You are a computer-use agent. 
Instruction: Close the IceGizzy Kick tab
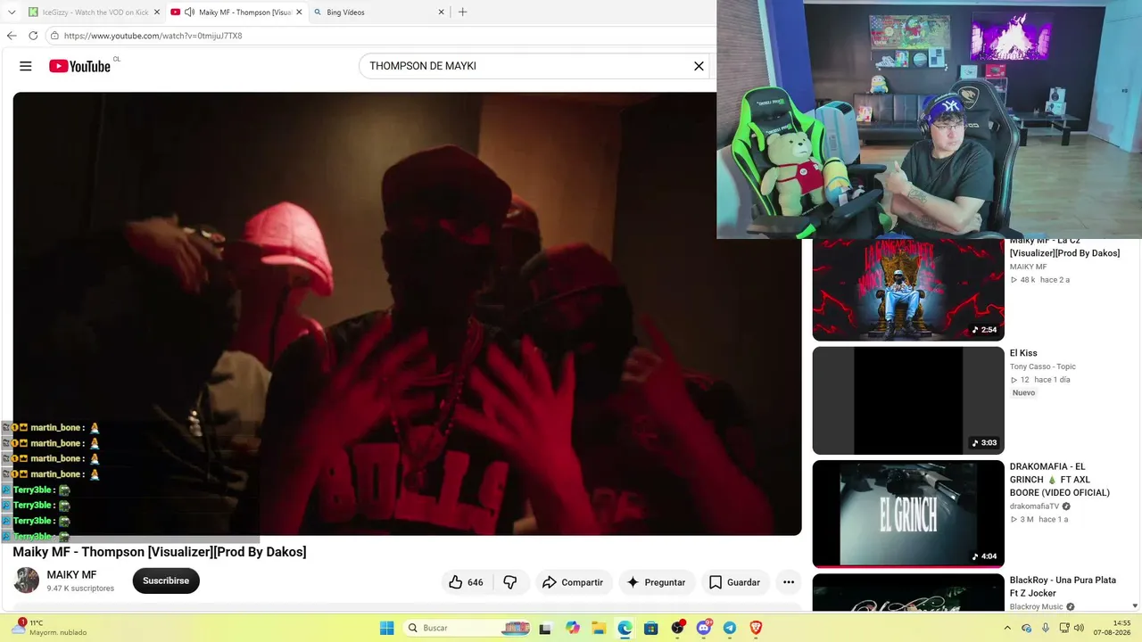(x=157, y=12)
